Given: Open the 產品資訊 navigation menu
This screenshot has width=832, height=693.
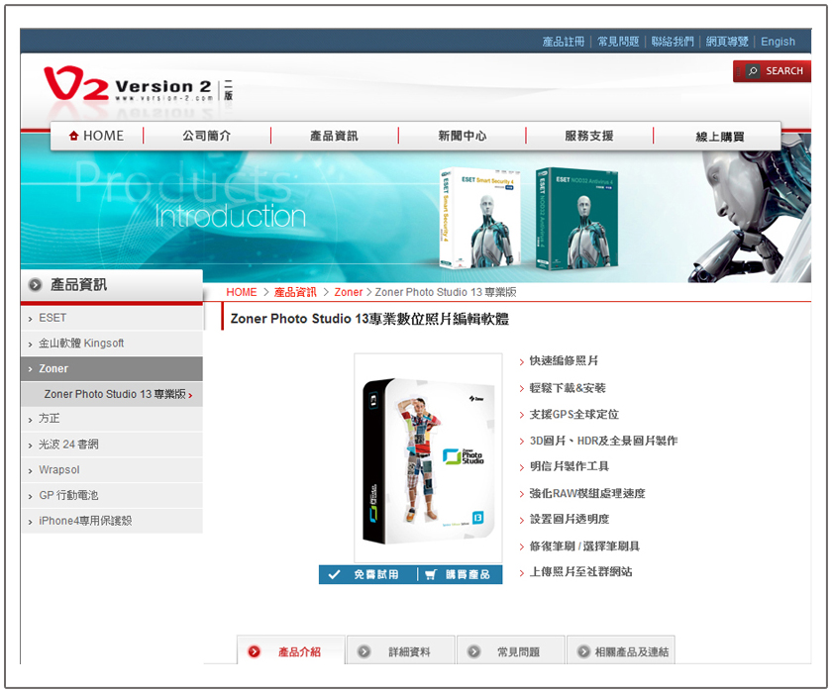Looking at the screenshot, I should point(335,136).
